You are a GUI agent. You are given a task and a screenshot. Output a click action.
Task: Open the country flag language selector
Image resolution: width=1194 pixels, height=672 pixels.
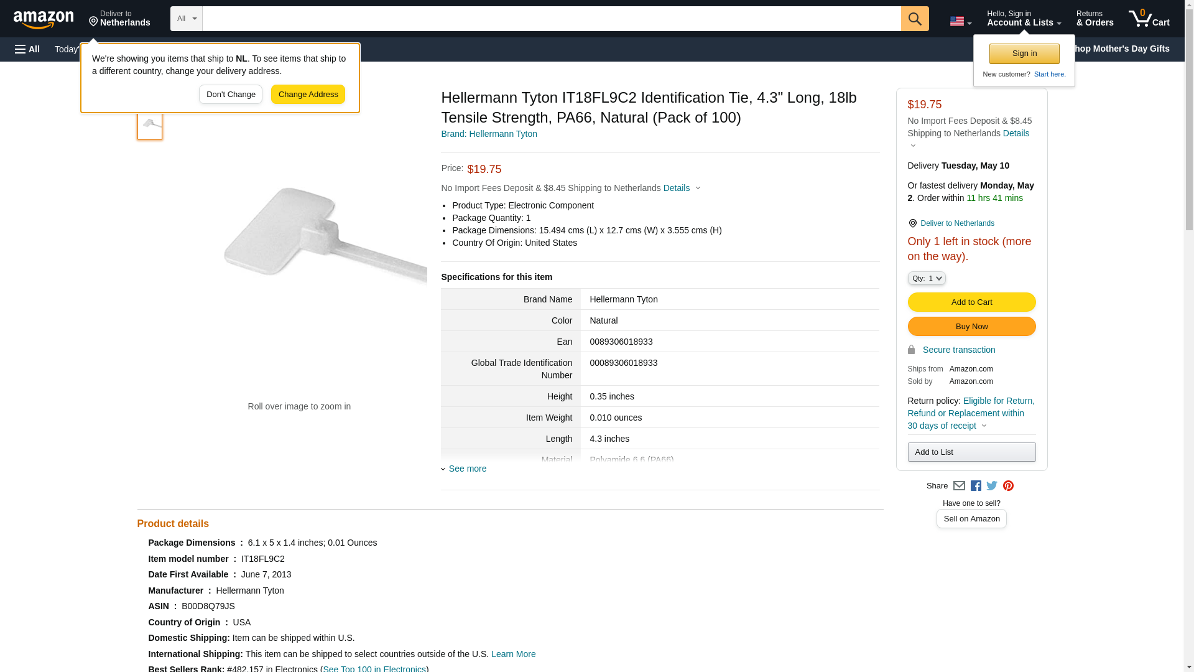pyautogui.click(x=960, y=21)
